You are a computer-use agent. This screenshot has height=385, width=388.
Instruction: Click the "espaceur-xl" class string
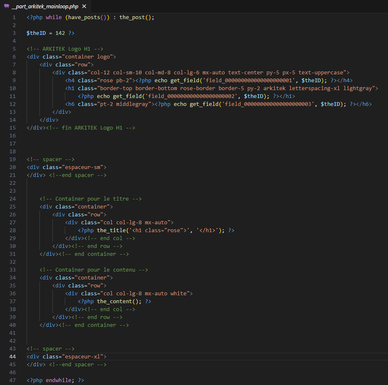tap(84, 357)
